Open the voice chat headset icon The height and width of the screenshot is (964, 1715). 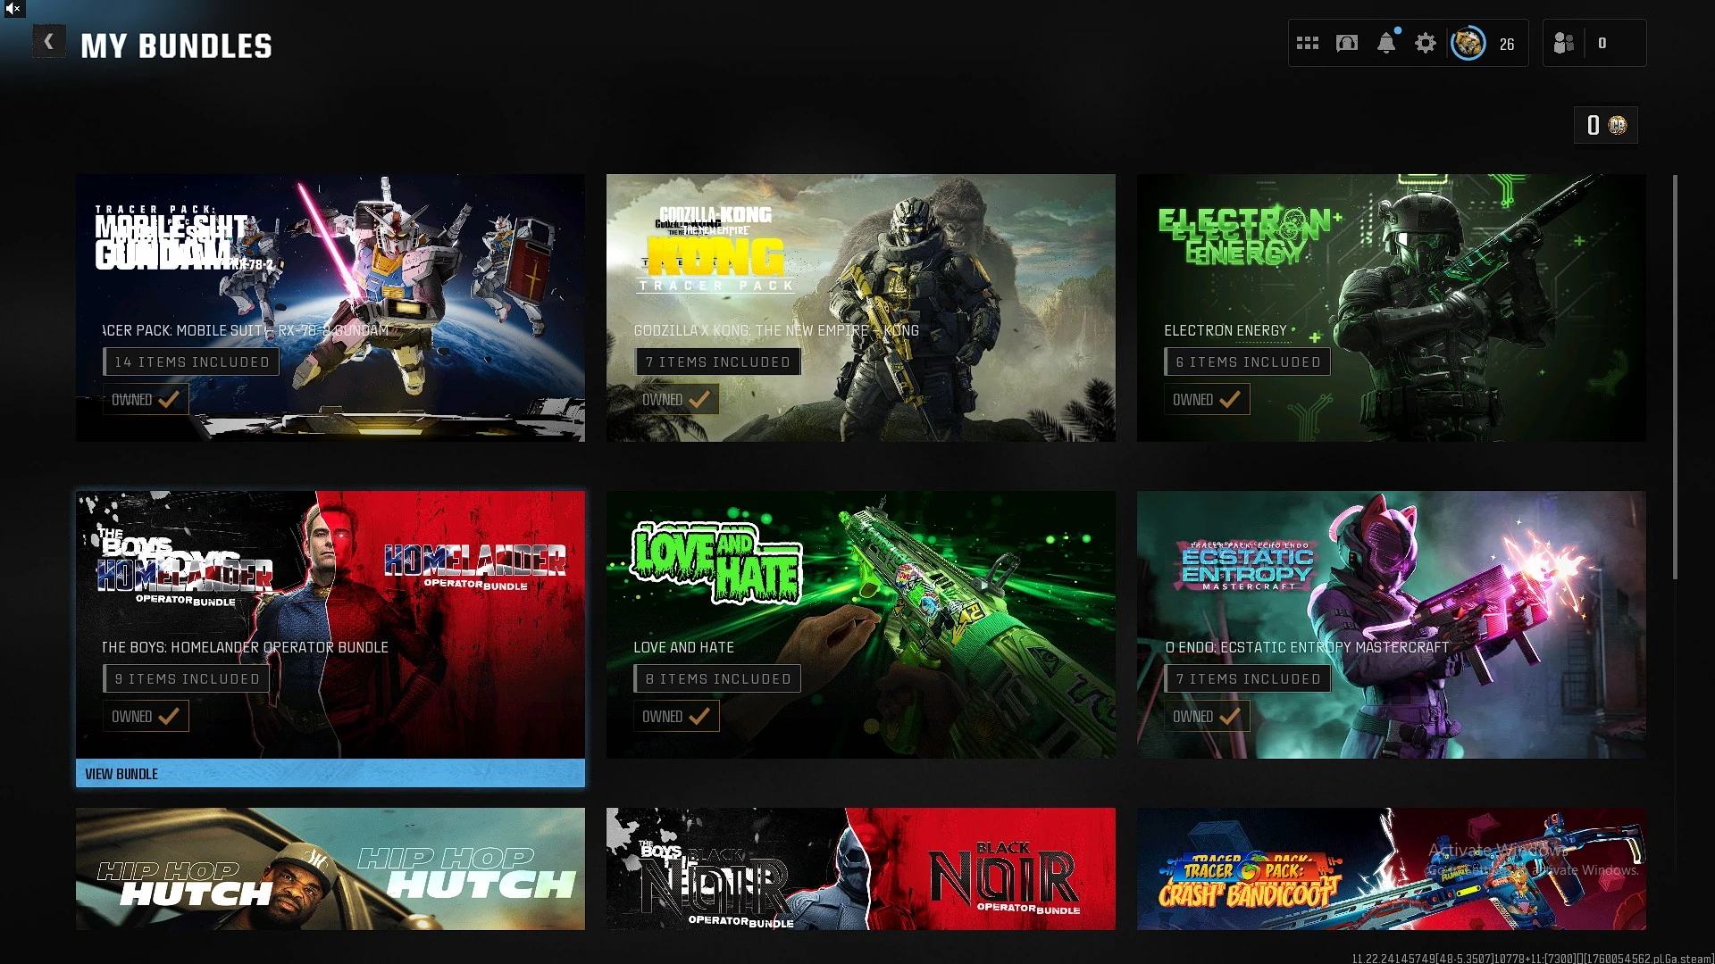[1347, 43]
